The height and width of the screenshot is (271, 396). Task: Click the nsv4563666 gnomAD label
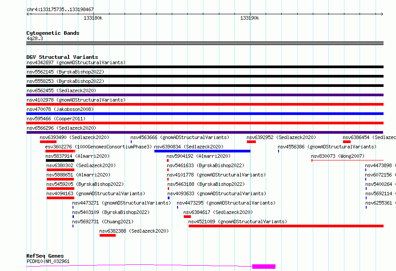[x=180, y=137]
